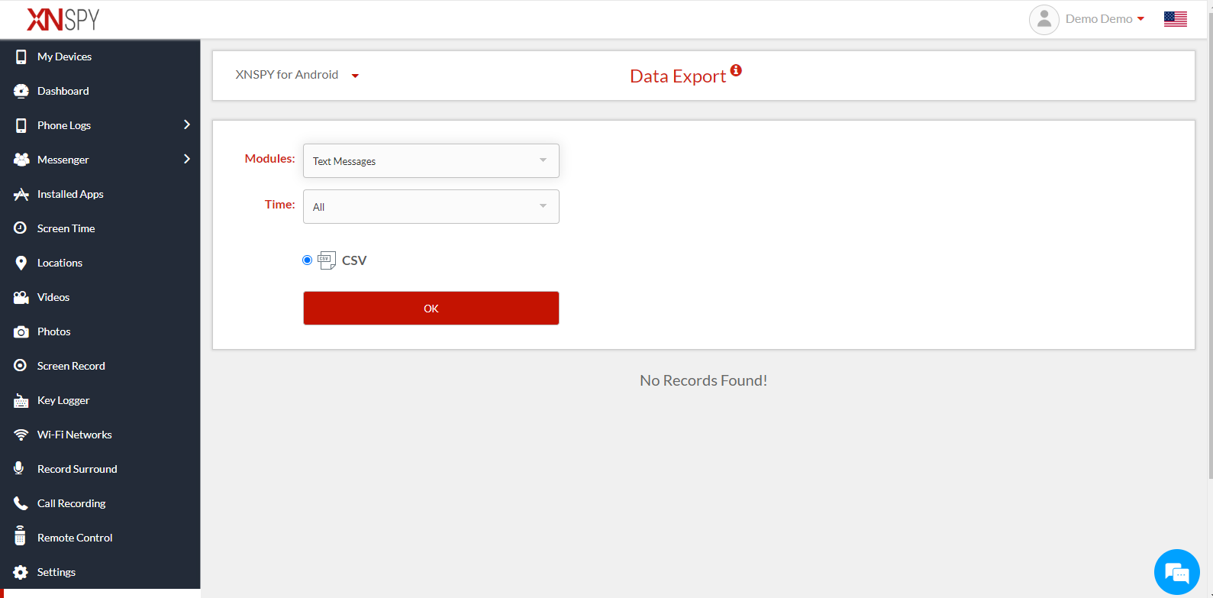Screen dimensions: 1213x598
Task: Open the XNSPY for Android device selector
Action: pyautogui.click(x=297, y=75)
